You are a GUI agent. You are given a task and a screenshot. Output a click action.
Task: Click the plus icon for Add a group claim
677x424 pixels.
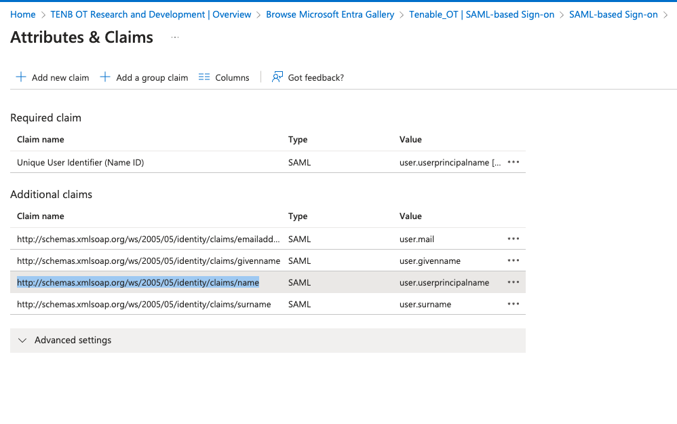pyautogui.click(x=105, y=77)
